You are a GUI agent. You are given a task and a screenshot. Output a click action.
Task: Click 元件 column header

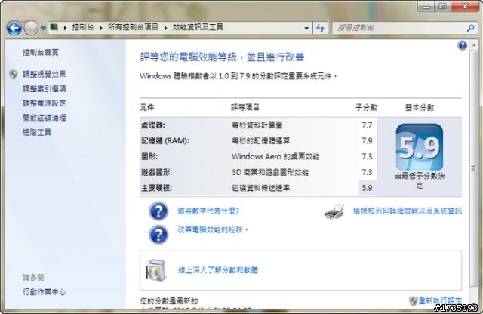(147, 107)
